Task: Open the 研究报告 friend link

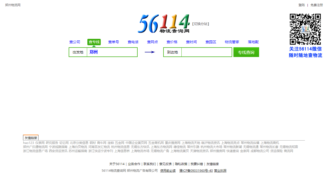Action: pyautogui.click(x=52, y=143)
